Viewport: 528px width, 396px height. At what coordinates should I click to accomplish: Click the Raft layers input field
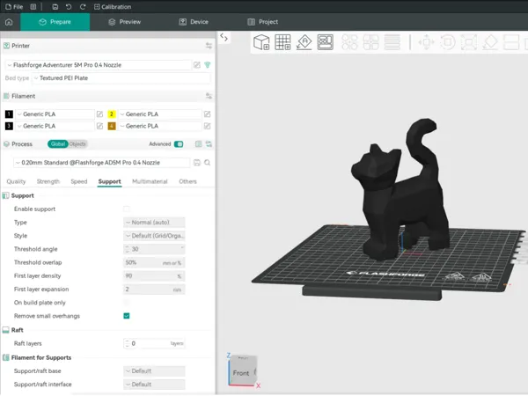click(x=154, y=344)
